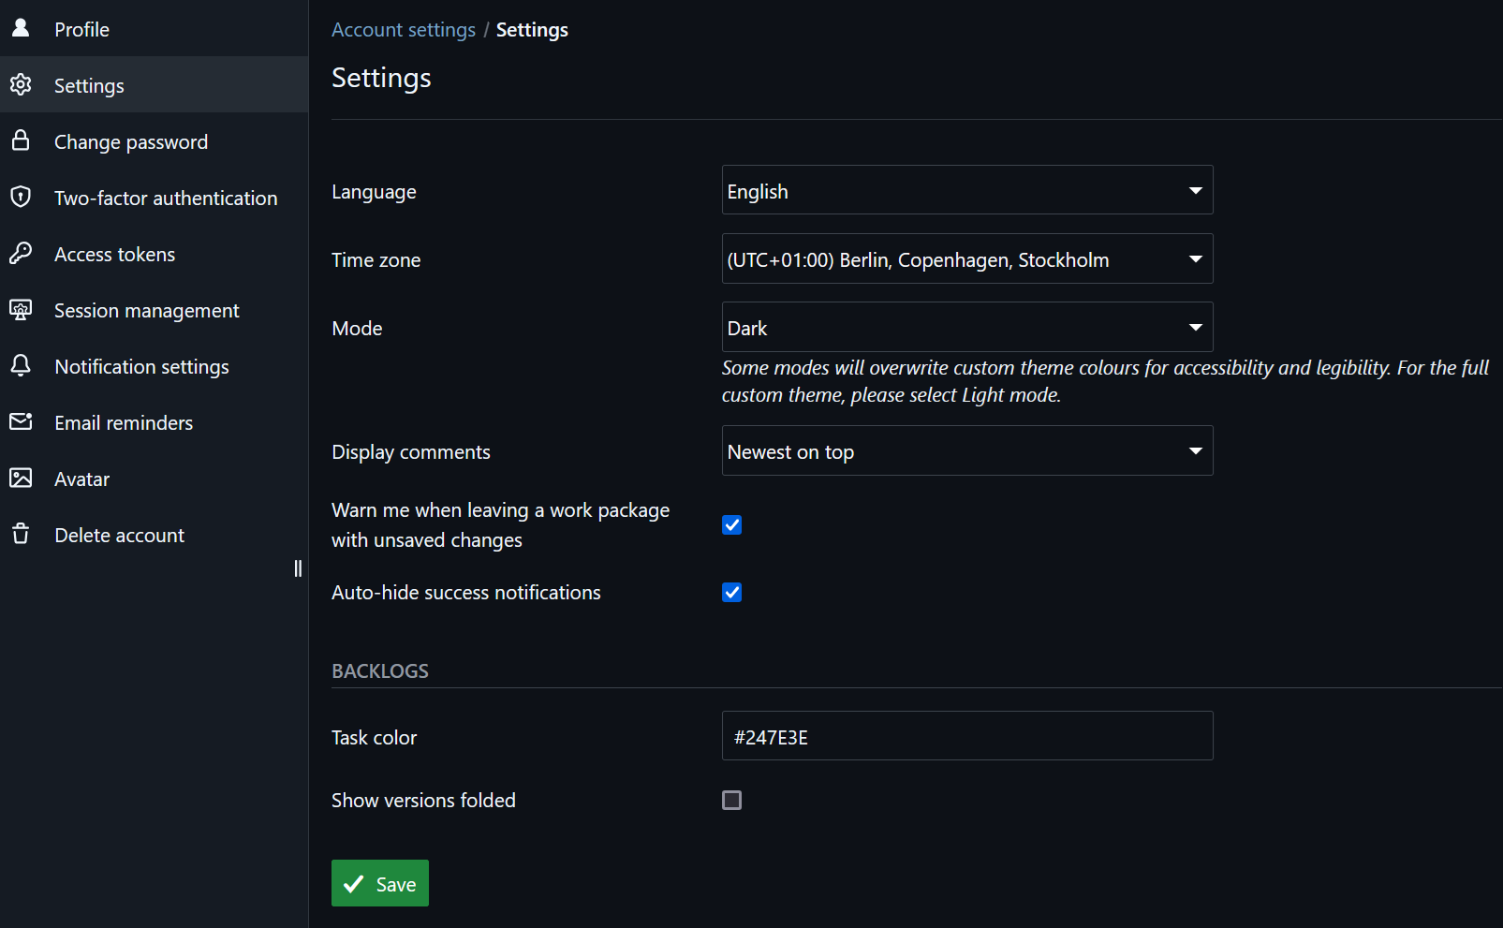
Task: Click the Delete account trash icon
Action: point(21,534)
